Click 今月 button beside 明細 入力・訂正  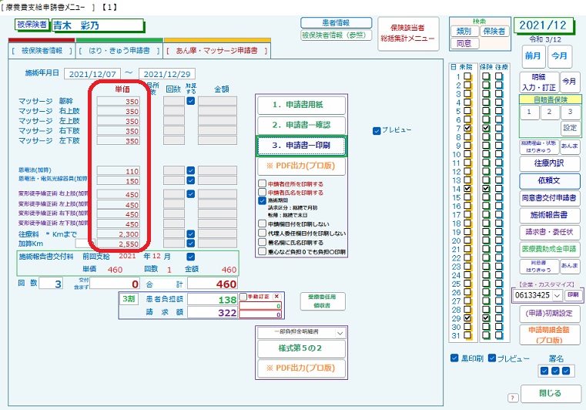569,82
